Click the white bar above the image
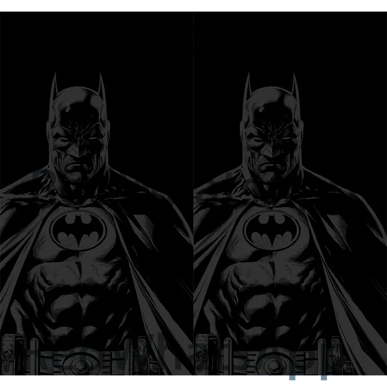 pos(193,4)
